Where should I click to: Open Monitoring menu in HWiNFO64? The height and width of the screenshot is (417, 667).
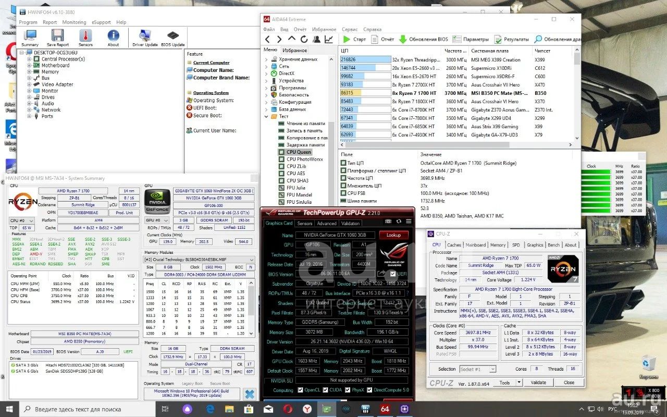74,22
